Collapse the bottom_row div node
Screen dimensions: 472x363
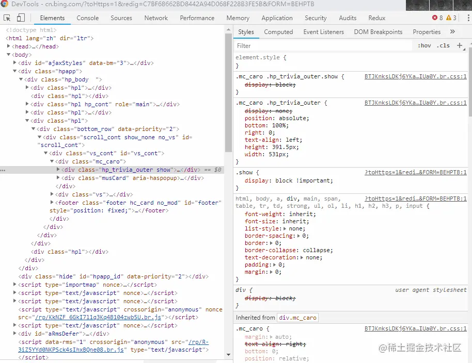coord(34,128)
